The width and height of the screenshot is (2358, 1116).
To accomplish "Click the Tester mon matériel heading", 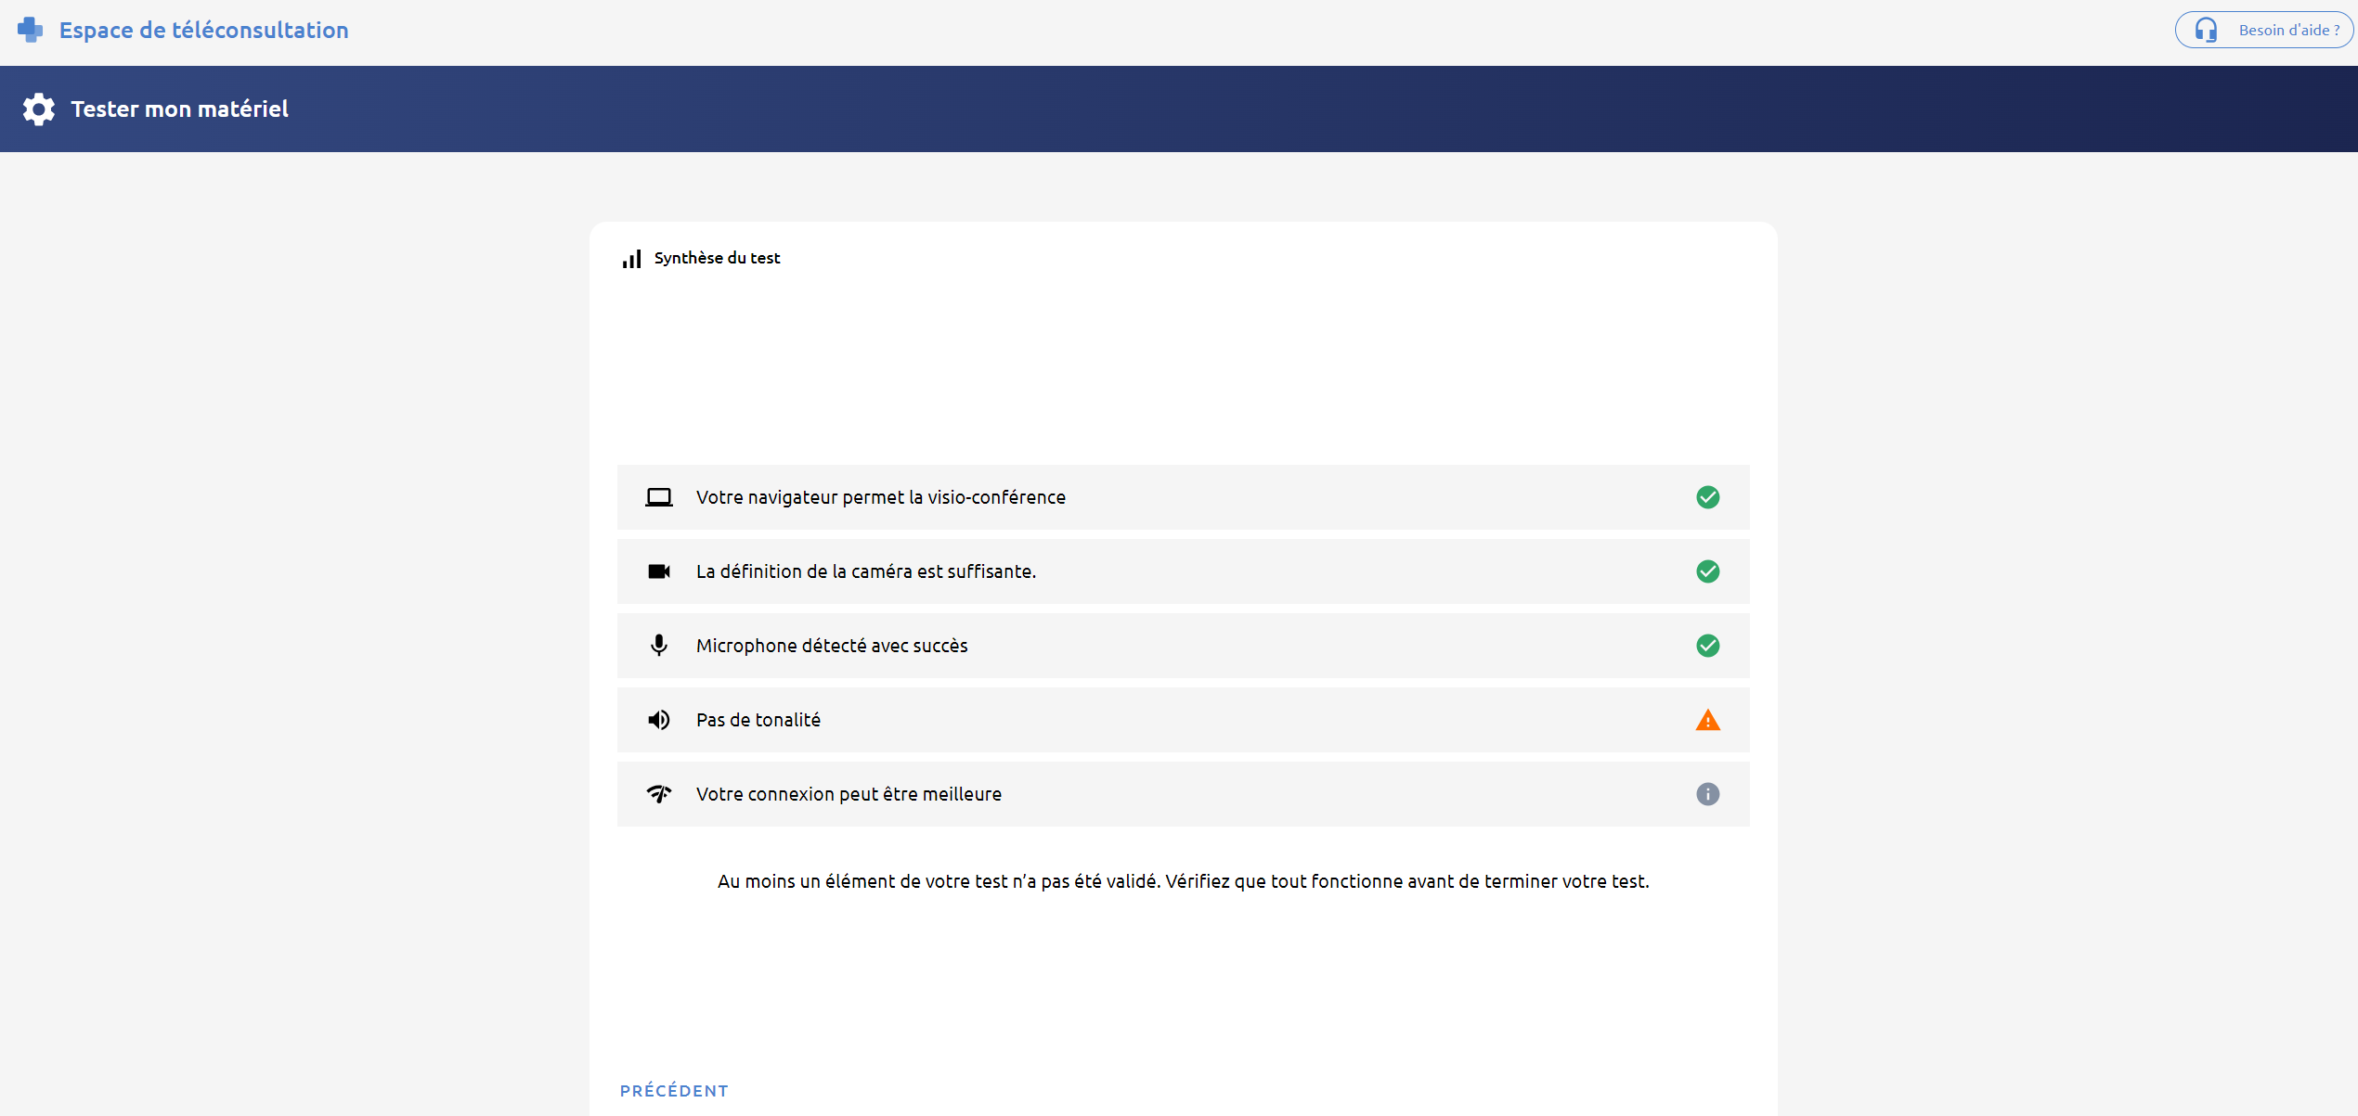I will click(x=179, y=109).
